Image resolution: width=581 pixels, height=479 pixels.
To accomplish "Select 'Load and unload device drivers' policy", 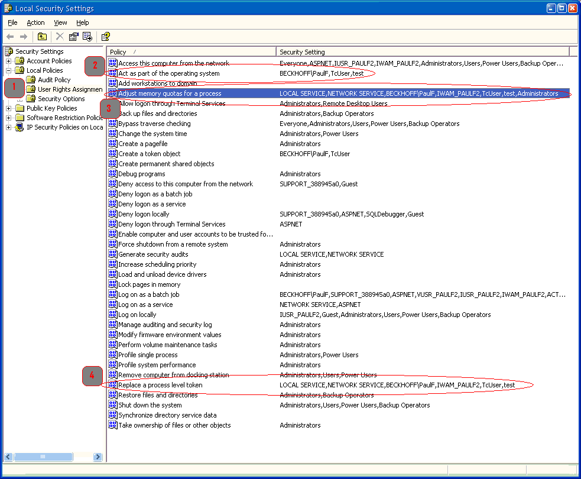I will (162, 274).
